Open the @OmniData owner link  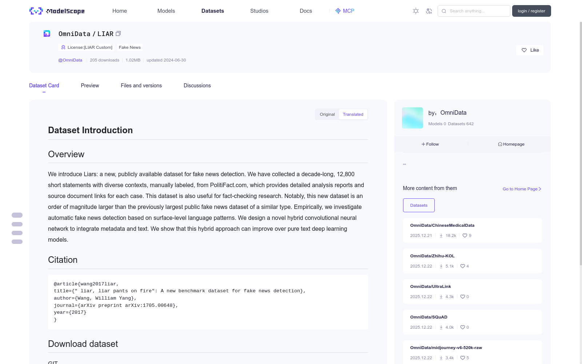pyautogui.click(x=70, y=60)
